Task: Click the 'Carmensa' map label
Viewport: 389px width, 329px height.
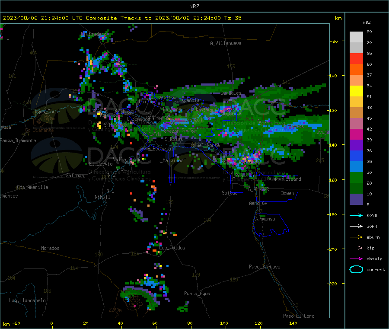Action: [x=265, y=219]
